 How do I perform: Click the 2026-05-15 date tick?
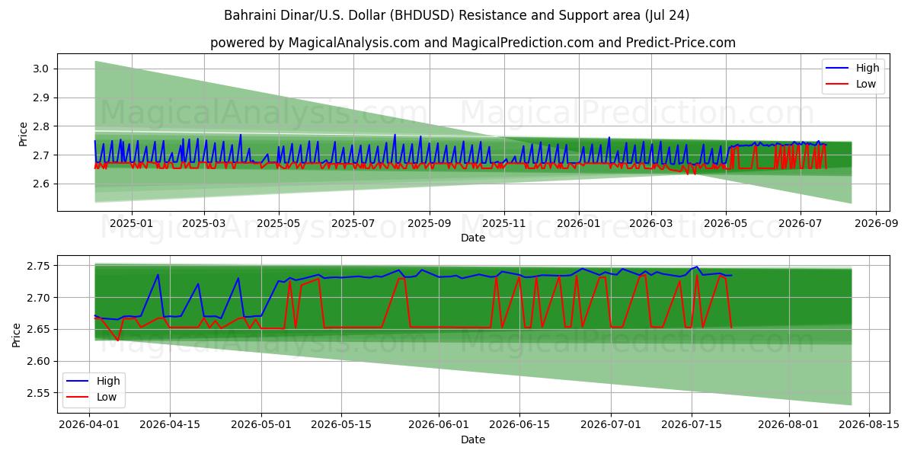coord(342,424)
